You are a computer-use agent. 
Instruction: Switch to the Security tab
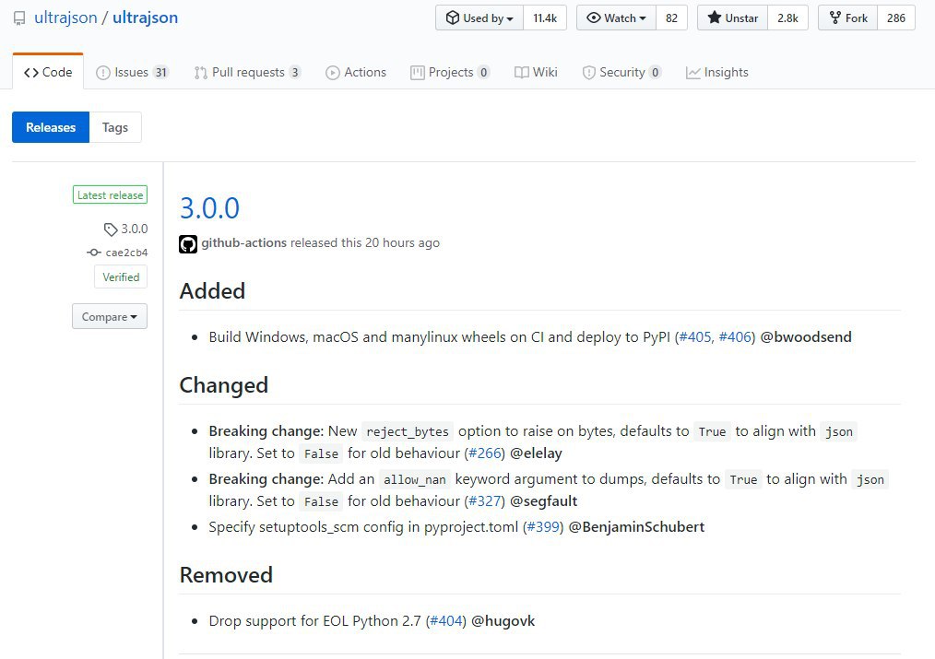pyautogui.click(x=621, y=72)
